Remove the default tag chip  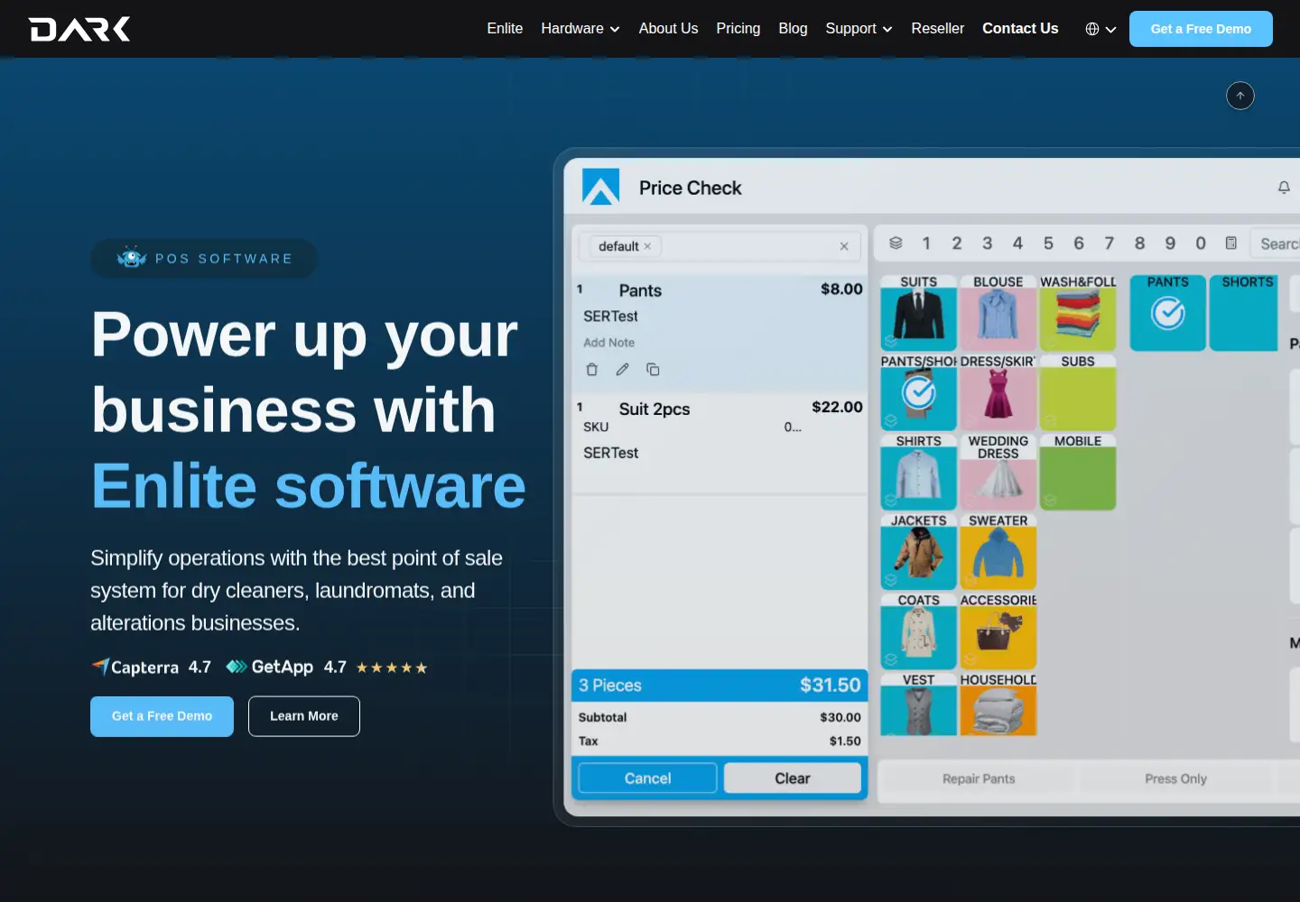647,246
